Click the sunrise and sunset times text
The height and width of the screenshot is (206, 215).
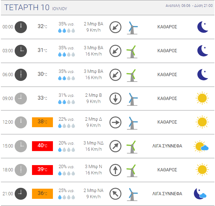(x=189, y=6)
